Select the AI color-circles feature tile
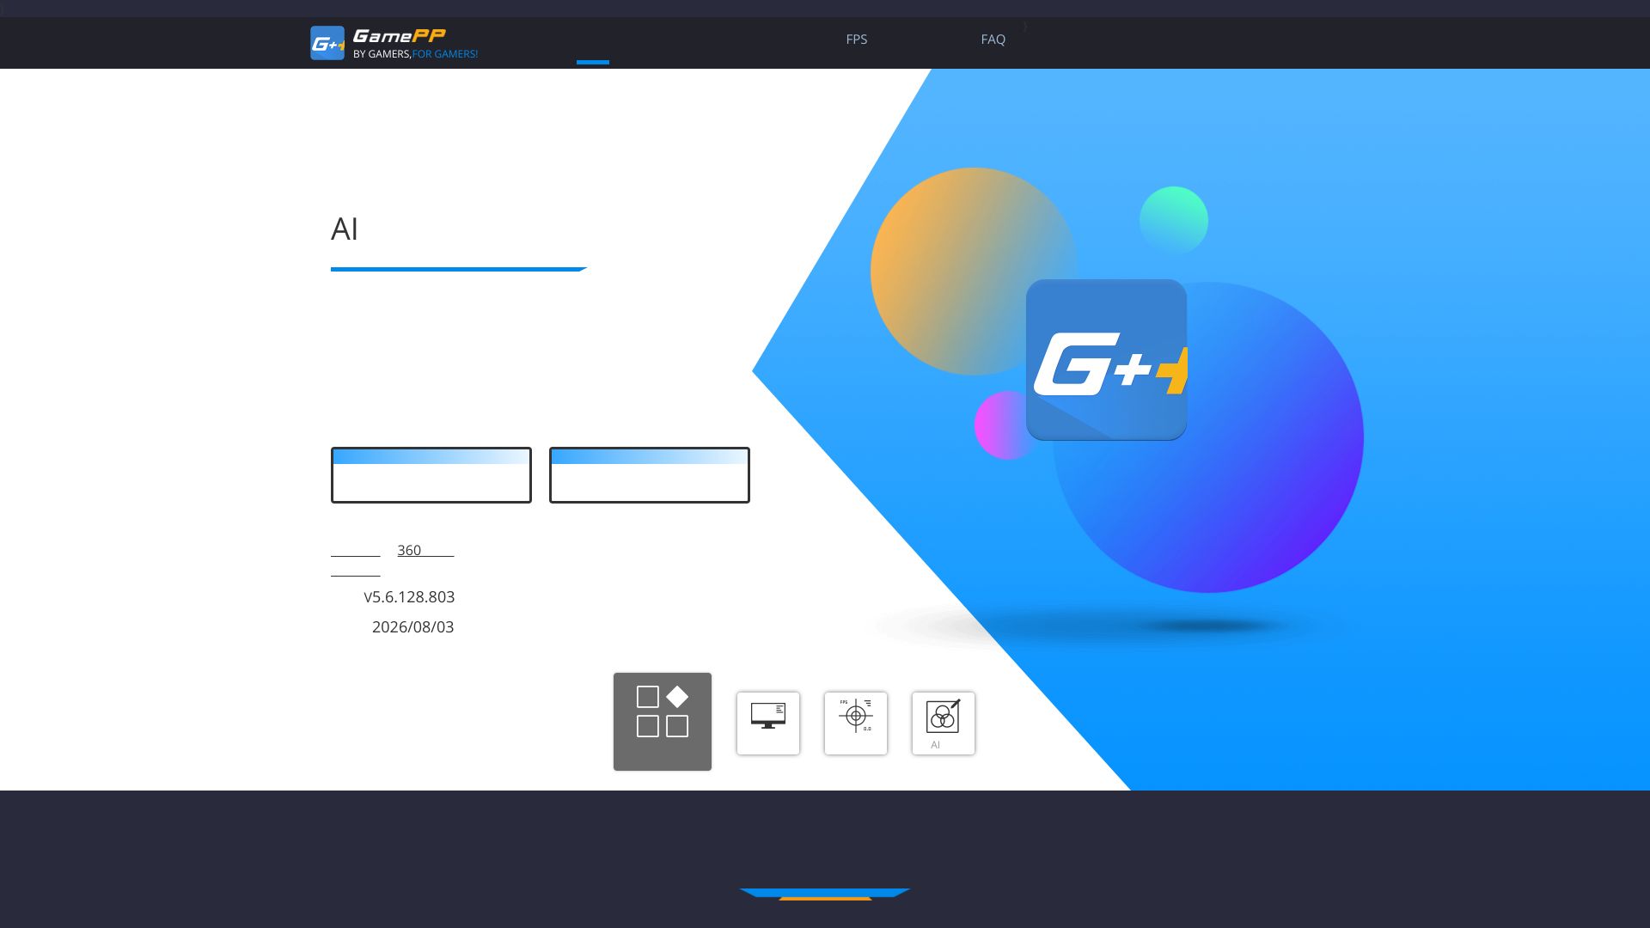Viewport: 1650px width, 928px height. pyautogui.click(x=944, y=723)
